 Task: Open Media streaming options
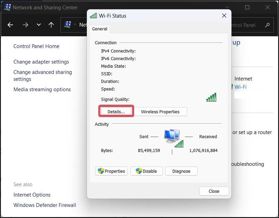click(x=42, y=89)
